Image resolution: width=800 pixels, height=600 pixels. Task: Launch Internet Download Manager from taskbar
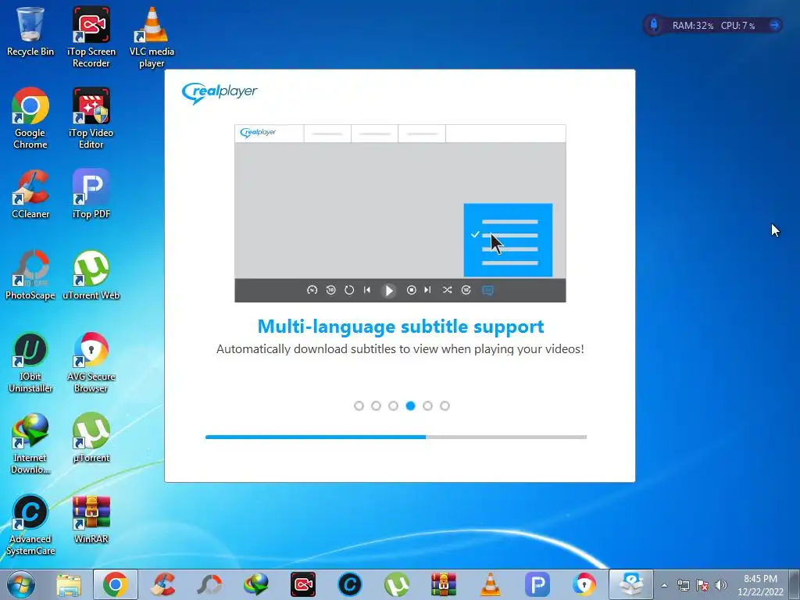click(x=256, y=584)
